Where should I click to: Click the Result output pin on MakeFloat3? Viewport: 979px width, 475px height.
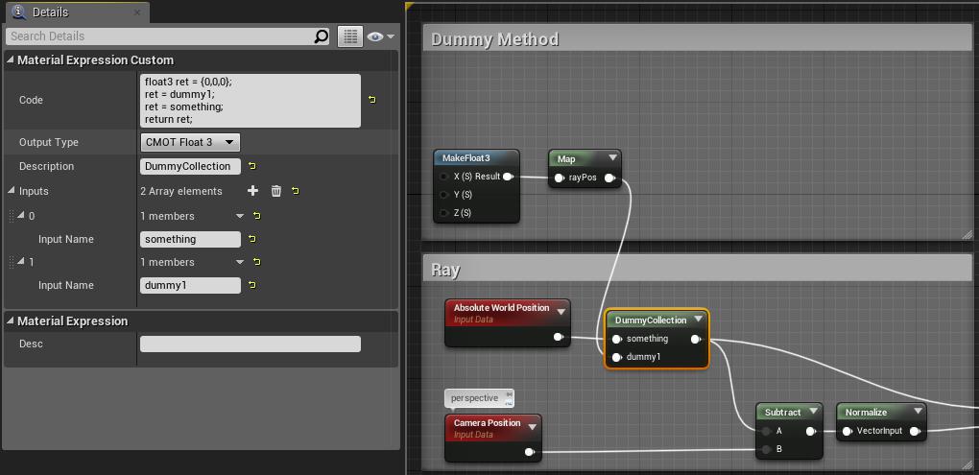(x=509, y=177)
